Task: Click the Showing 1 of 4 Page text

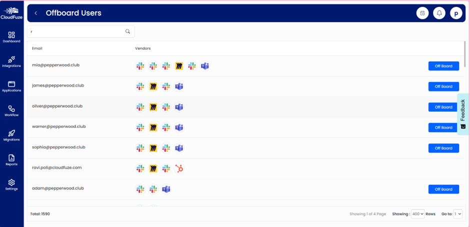Action: [x=368, y=214]
